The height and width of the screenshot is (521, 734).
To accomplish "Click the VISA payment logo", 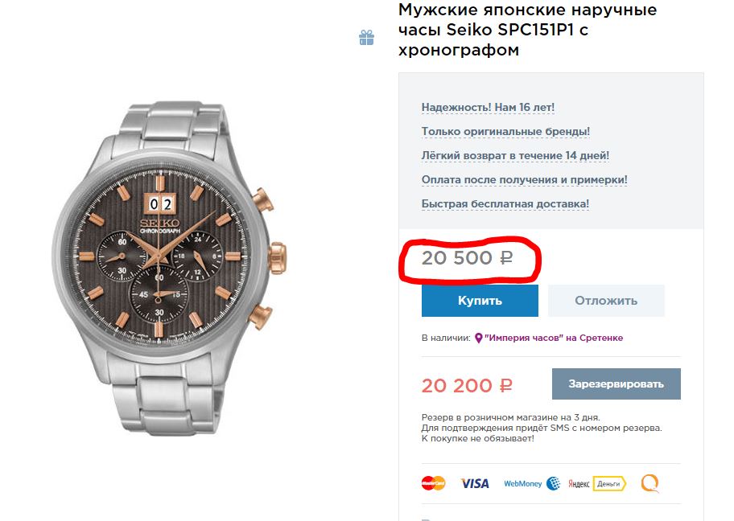I will coord(475,483).
